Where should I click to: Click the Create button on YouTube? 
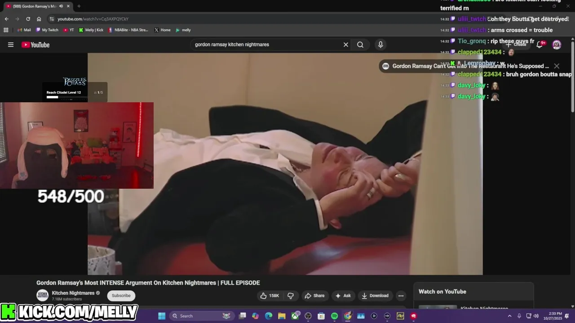click(x=516, y=44)
